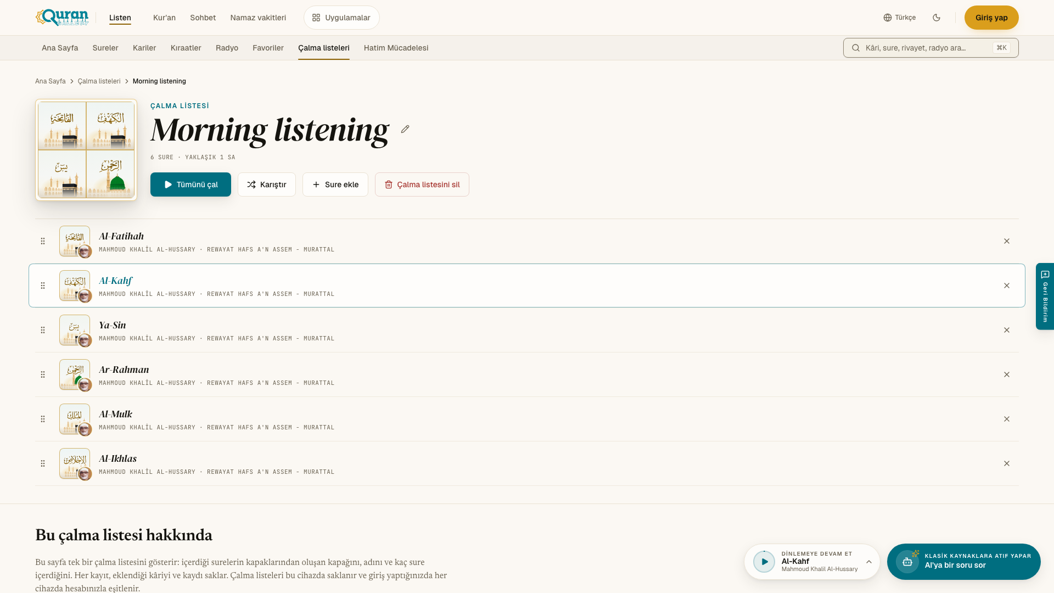The height and width of the screenshot is (593, 1054).
Task: Remove Al-Fatihah from the playlist
Action: click(1007, 241)
